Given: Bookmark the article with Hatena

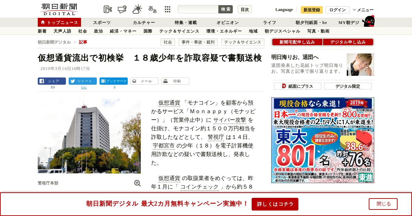Looking at the screenshot, I should 114,81.
